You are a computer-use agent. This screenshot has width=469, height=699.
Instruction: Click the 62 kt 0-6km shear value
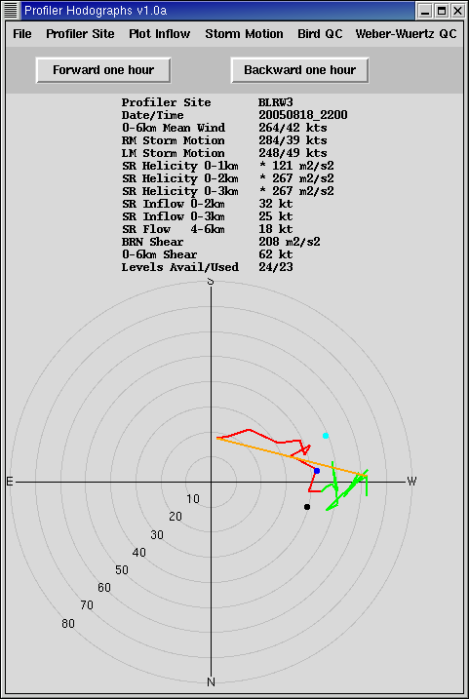pos(276,254)
